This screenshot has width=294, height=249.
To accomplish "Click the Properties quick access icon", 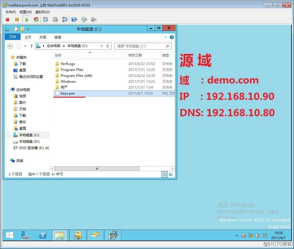I will click(16, 29).
